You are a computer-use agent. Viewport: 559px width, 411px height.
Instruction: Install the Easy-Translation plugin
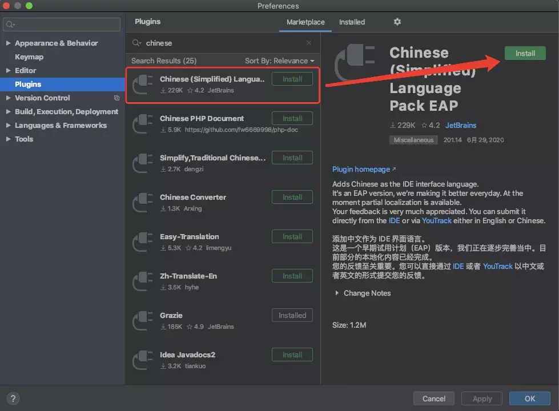click(292, 237)
